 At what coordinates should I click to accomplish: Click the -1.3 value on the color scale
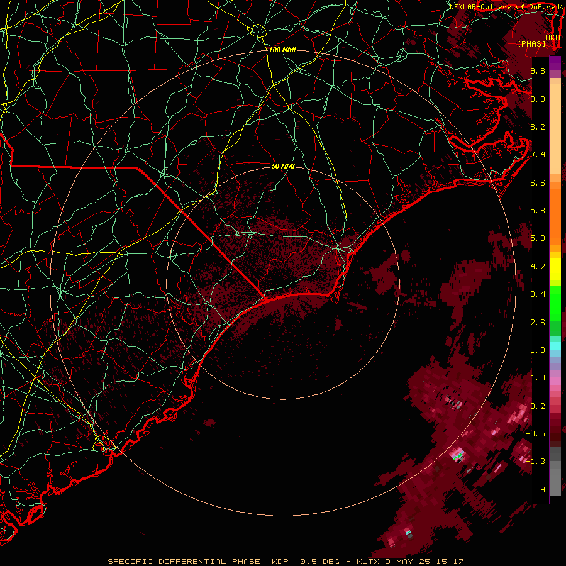536,462
